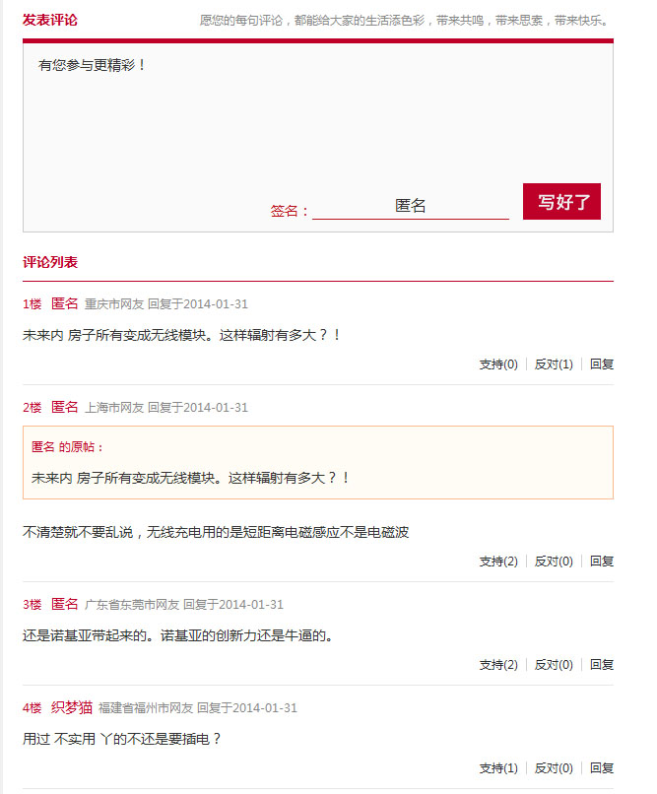Click the 写好了 submit button

[561, 202]
